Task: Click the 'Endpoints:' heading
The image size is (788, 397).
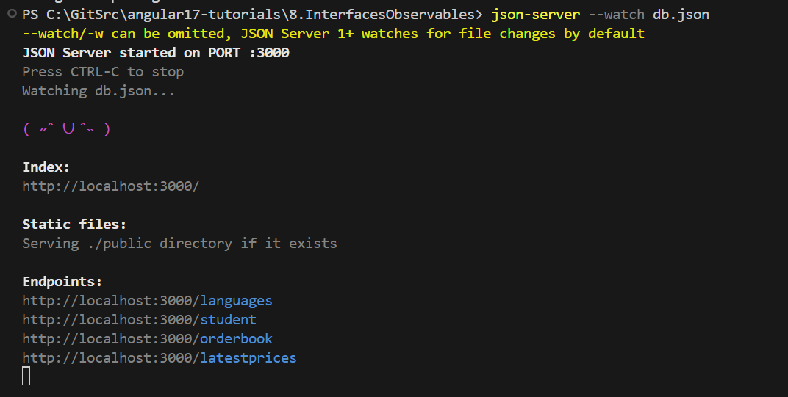Action: click(x=62, y=282)
